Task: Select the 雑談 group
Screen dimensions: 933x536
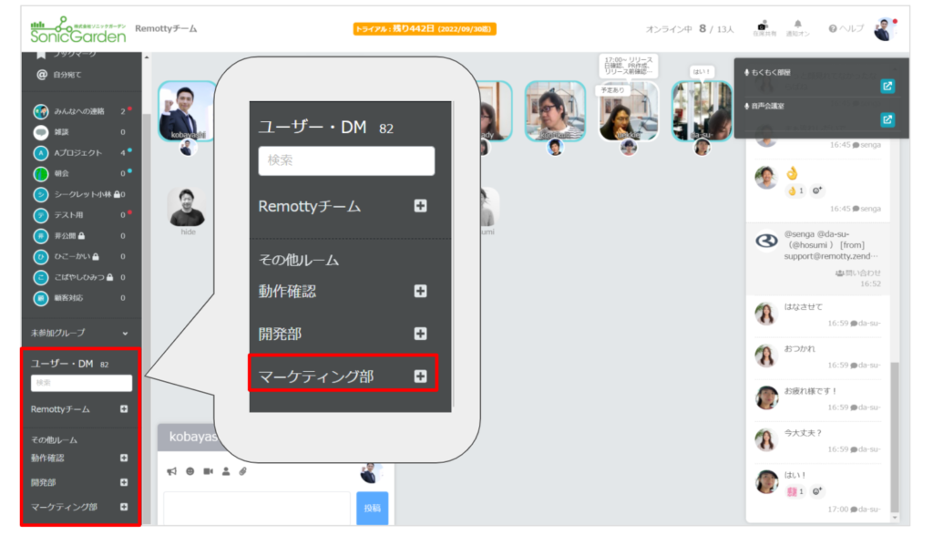Action: (x=80, y=132)
